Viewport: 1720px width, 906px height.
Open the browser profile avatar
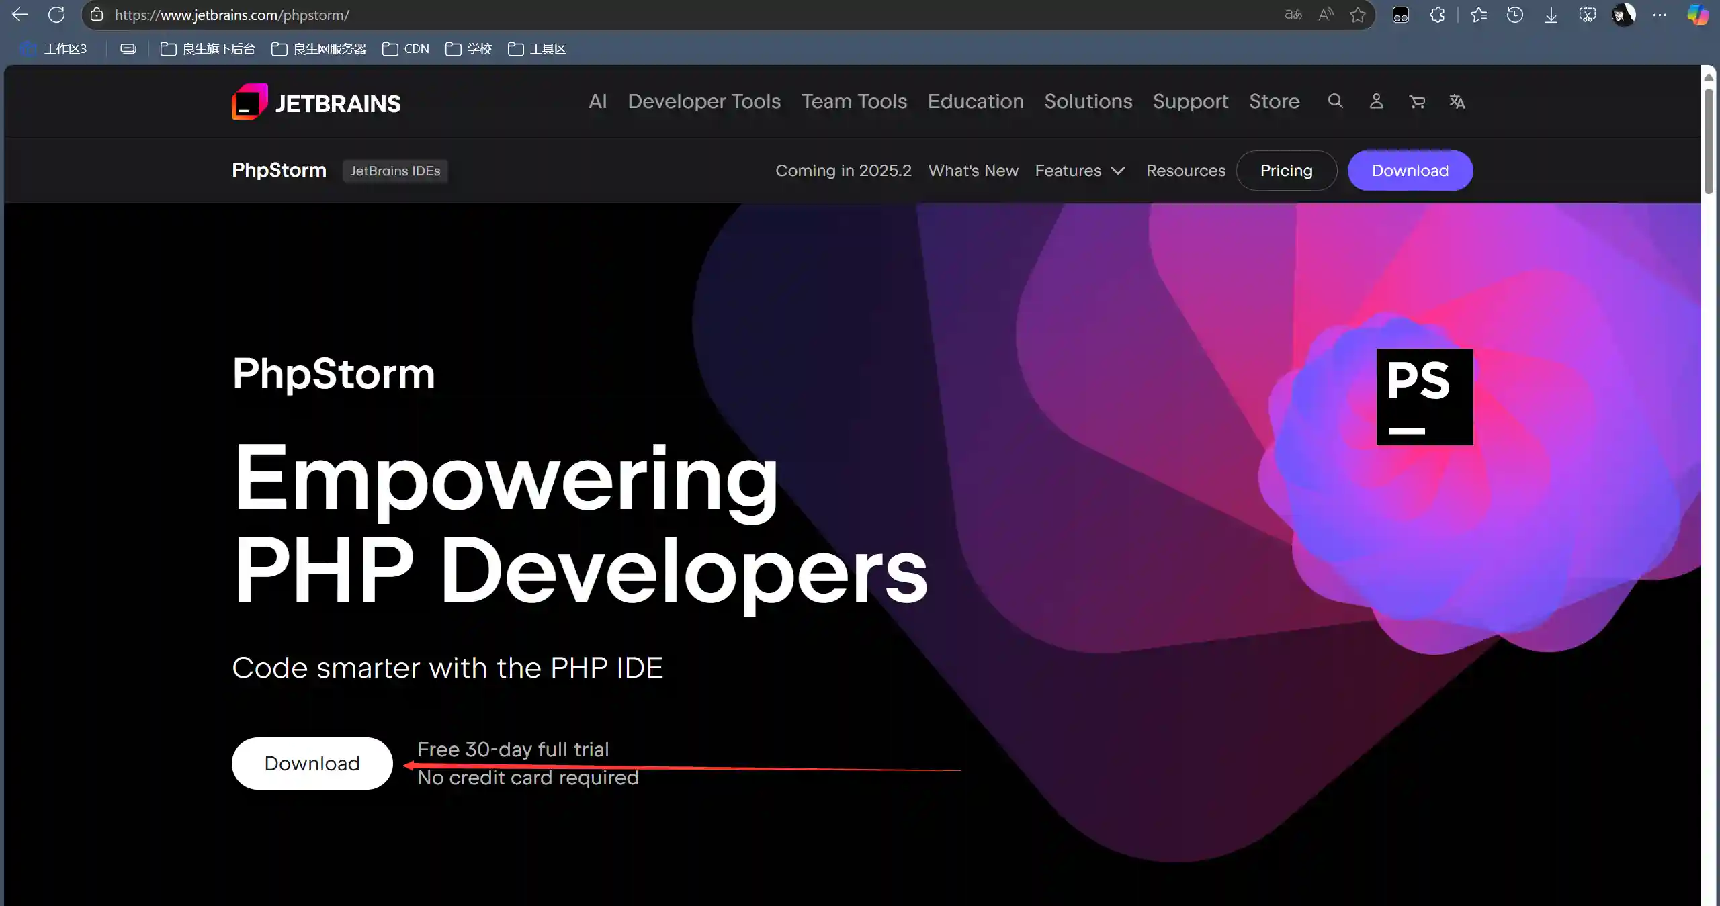(1623, 15)
